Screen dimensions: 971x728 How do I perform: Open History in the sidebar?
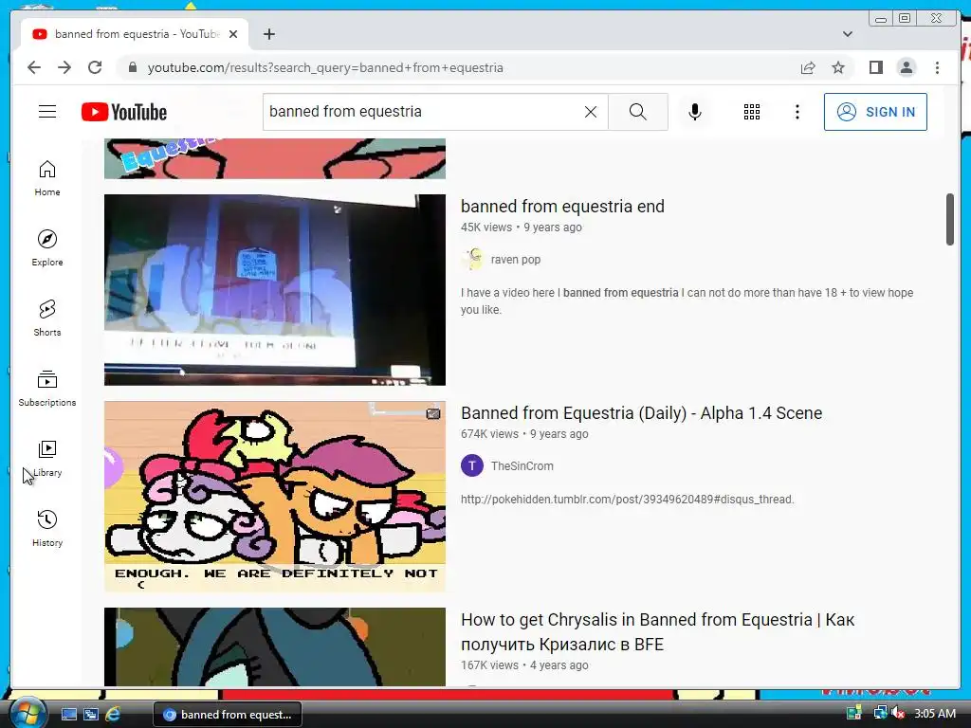coord(47,528)
